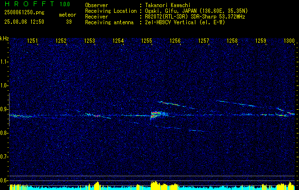Viewport: 299px width, 190px height.
Task: Click the "meteor" counter label
Action: [68, 15]
